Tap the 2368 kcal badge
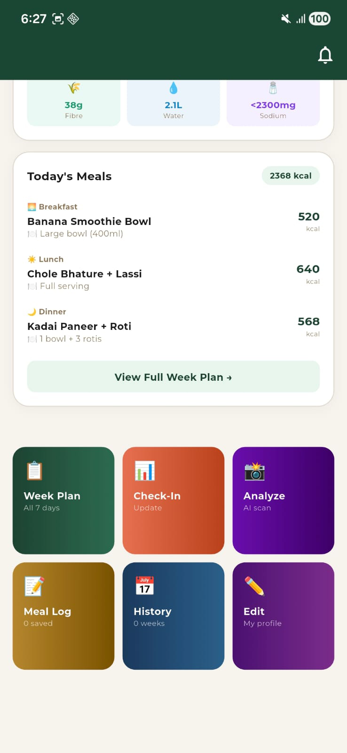Screen dimensions: 347x753 point(290,175)
